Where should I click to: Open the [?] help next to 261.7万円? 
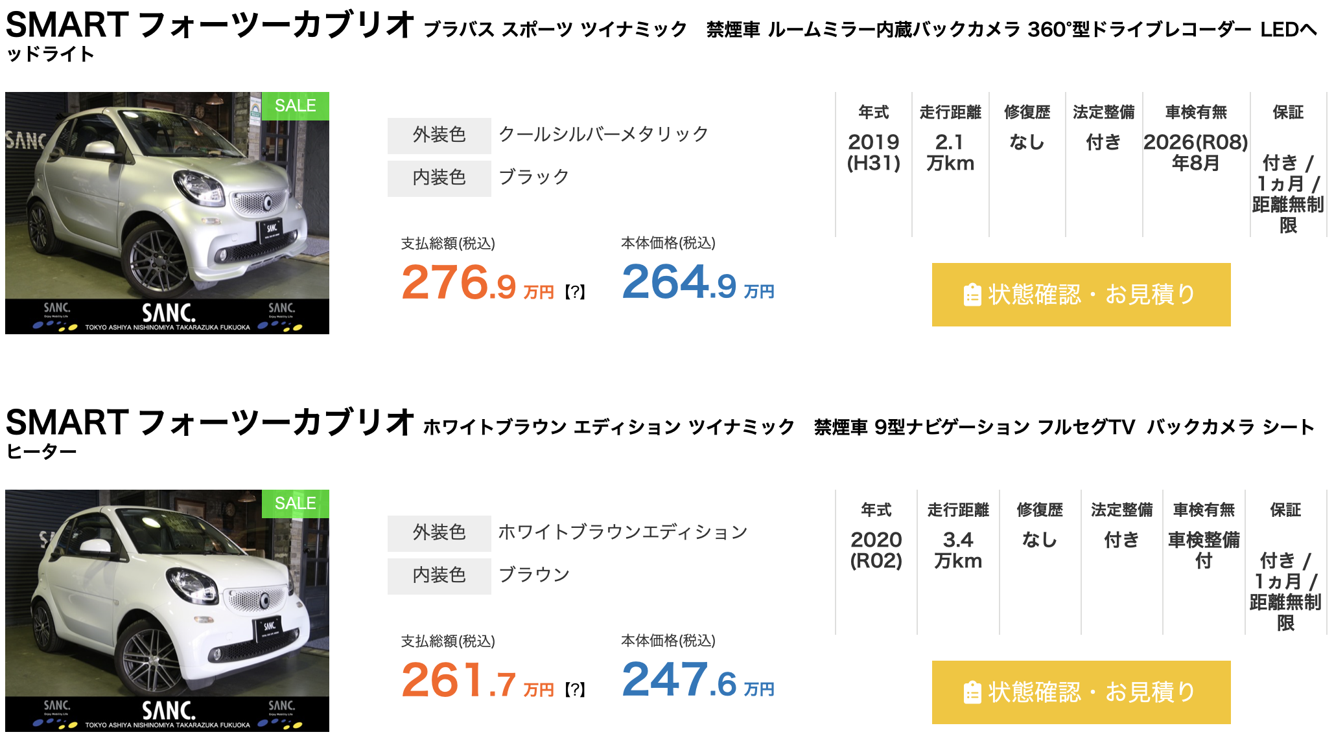(x=575, y=690)
